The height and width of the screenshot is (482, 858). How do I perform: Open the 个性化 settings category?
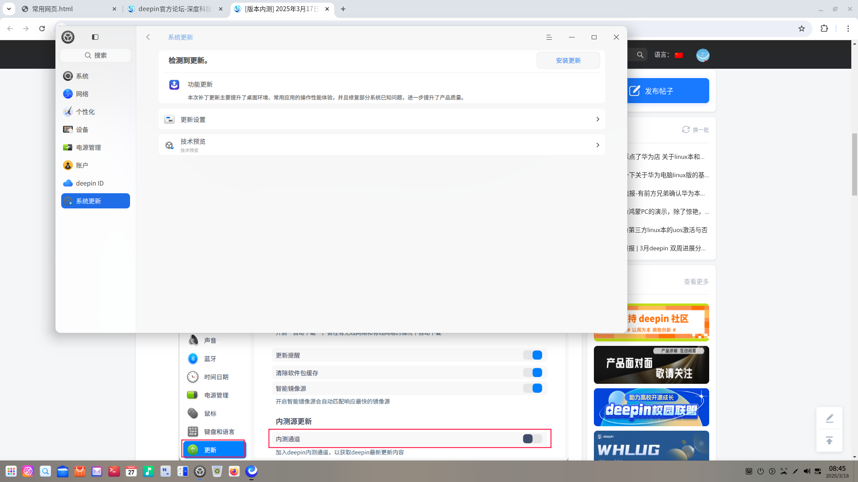click(96, 112)
